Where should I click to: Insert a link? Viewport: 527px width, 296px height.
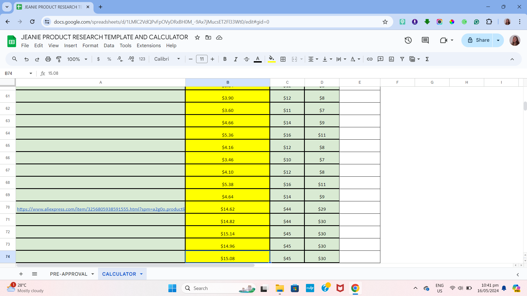coord(370,59)
